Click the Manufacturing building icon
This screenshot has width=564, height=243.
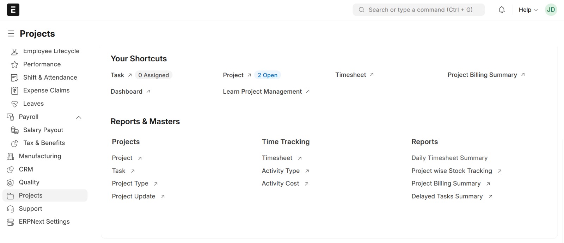pyautogui.click(x=11, y=156)
